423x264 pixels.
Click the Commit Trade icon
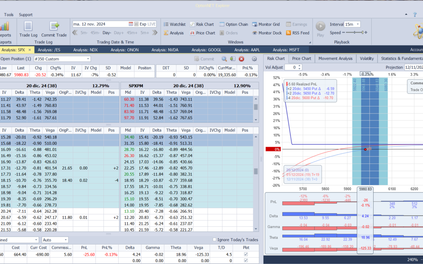click(54, 27)
